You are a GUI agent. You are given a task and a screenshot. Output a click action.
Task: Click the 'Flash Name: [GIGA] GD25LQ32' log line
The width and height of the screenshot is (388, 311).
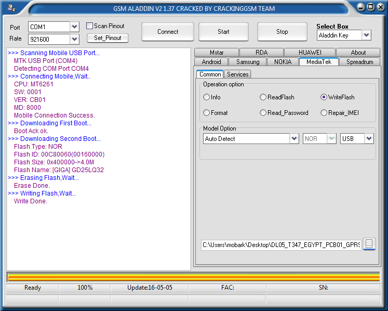59,170
